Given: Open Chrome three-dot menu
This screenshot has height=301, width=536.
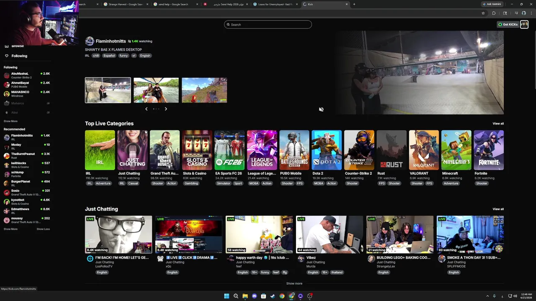Looking at the screenshot, I should [531, 13].
